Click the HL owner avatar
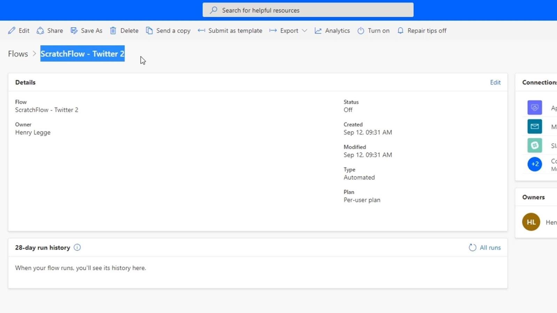This screenshot has width=557, height=313. pyautogui.click(x=531, y=222)
